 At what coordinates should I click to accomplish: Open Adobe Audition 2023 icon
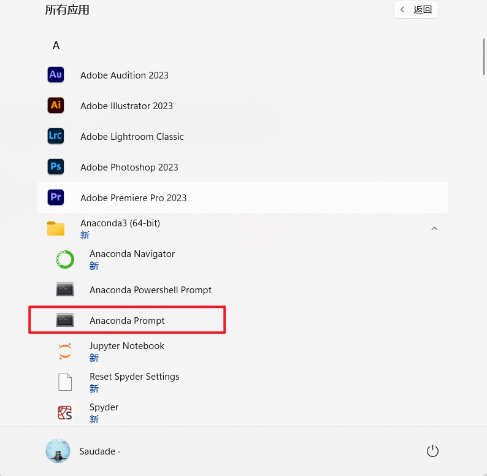(x=56, y=75)
